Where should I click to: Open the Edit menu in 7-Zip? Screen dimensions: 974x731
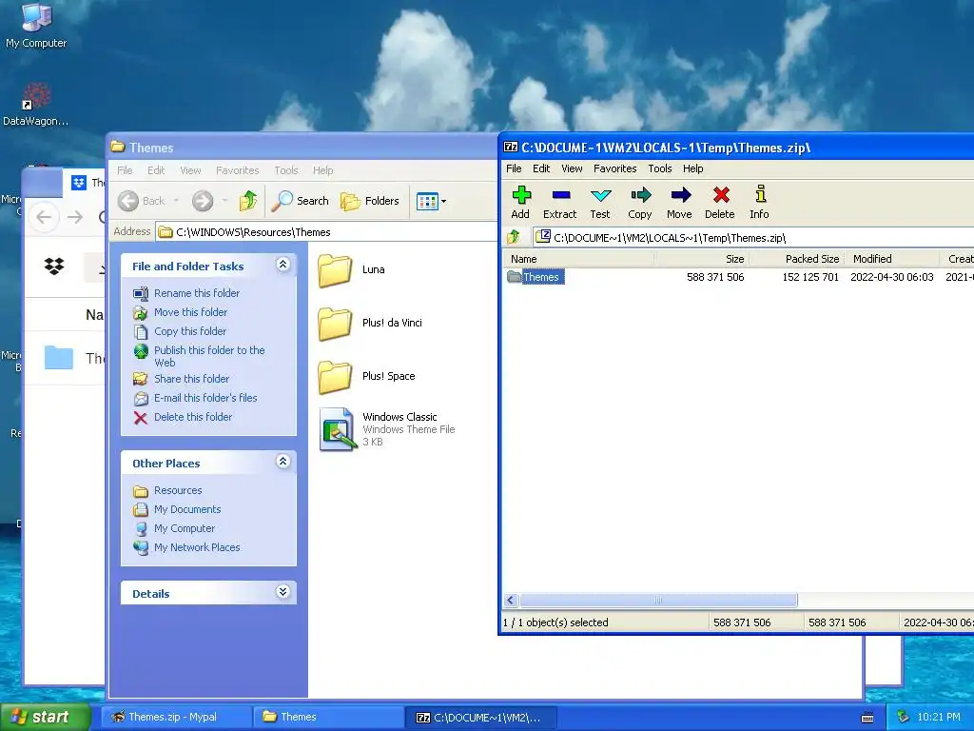tap(541, 168)
